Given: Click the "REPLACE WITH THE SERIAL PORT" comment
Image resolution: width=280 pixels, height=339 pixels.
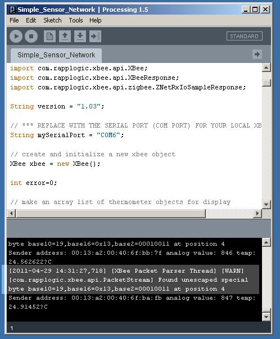Looking at the screenshot, I should 136,125.
